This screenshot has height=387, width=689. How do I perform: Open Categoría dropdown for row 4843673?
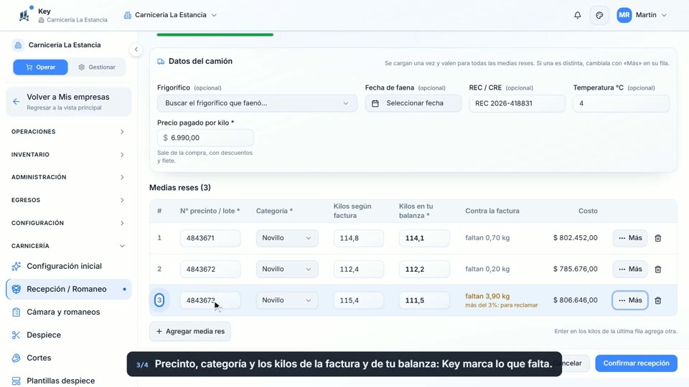(287, 300)
